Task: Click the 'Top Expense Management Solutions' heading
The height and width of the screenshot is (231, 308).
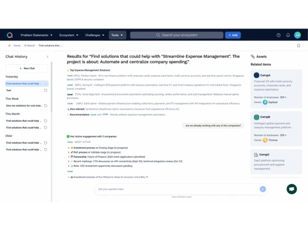Action: click(90, 70)
